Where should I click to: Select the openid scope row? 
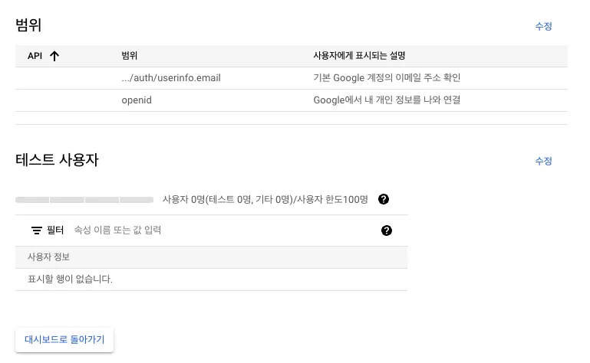point(137,100)
